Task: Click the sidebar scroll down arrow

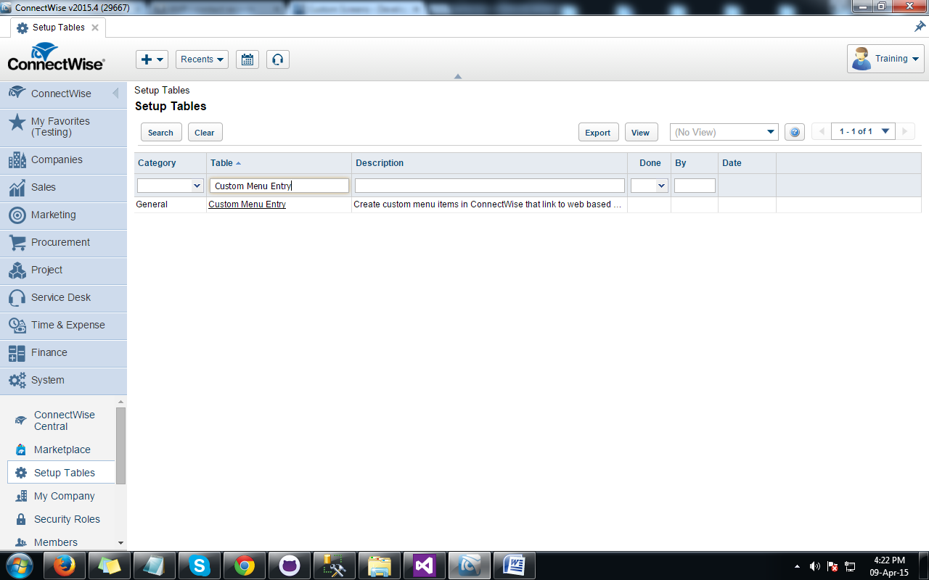Action: click(120, 543)
